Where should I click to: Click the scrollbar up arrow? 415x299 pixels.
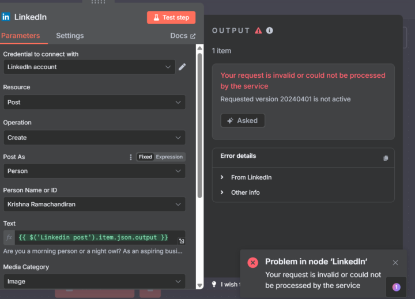200,48
